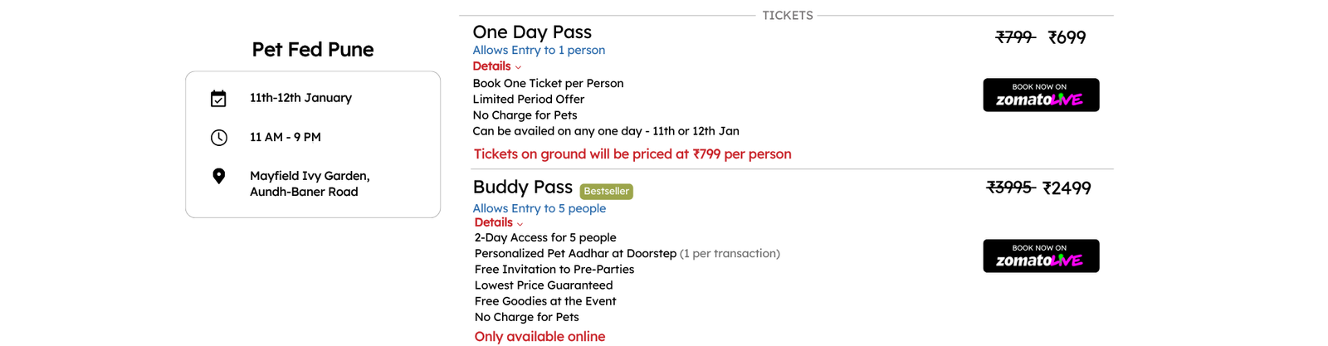Click the Zomato Live logo for One Day Pass

point(1041,95)
